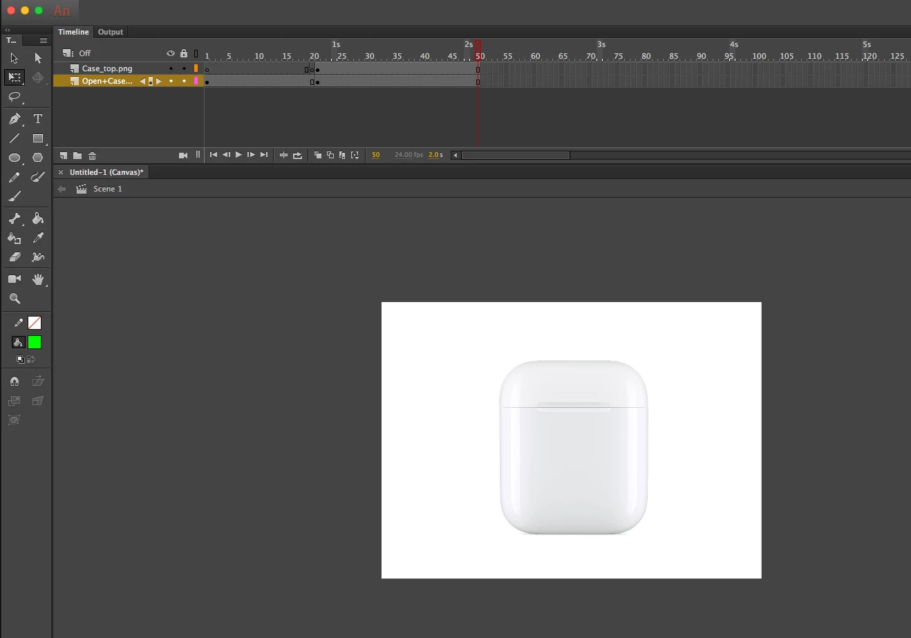
Task: Select the Camera tool in Tools panel
Action: [15, 279]
